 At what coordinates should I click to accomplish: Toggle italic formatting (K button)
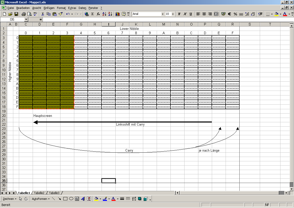(185, 14)
